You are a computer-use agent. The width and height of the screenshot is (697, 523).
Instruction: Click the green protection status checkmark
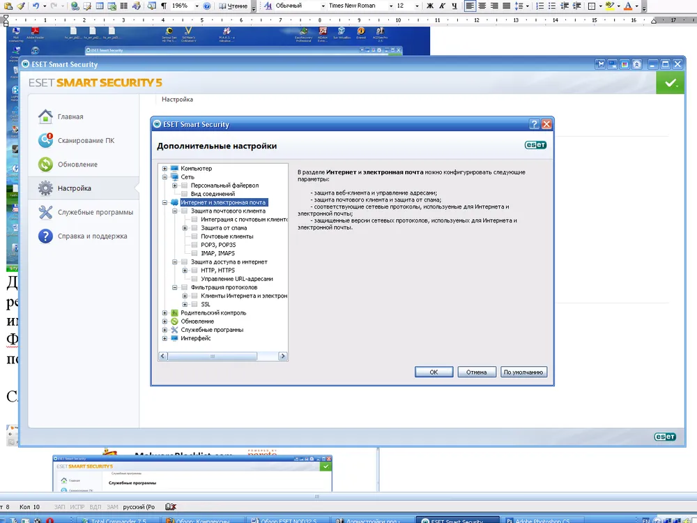(x=670, y=83)
